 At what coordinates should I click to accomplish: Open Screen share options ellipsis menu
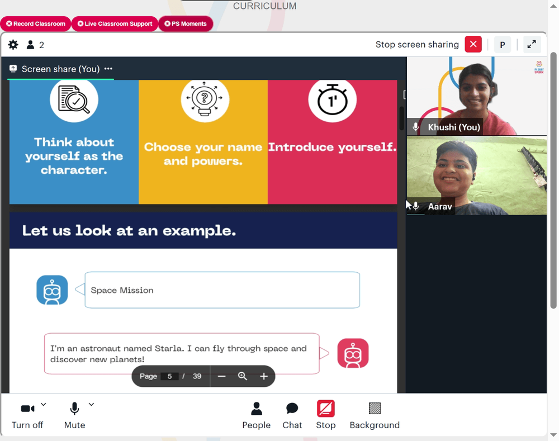click(108, 68)
